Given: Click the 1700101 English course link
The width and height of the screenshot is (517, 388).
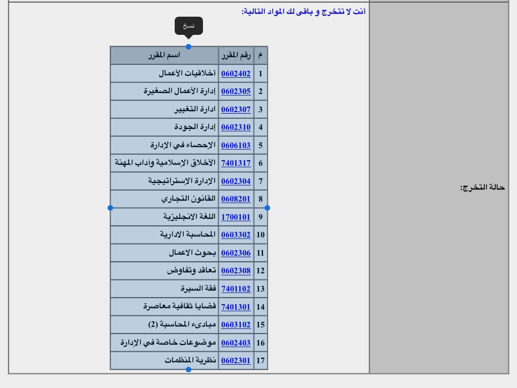Looking at the screenshot, I should coord(236,217).
